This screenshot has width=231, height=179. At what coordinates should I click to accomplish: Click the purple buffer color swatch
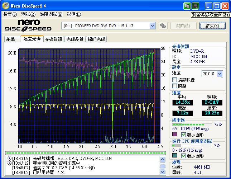[175, 135]
